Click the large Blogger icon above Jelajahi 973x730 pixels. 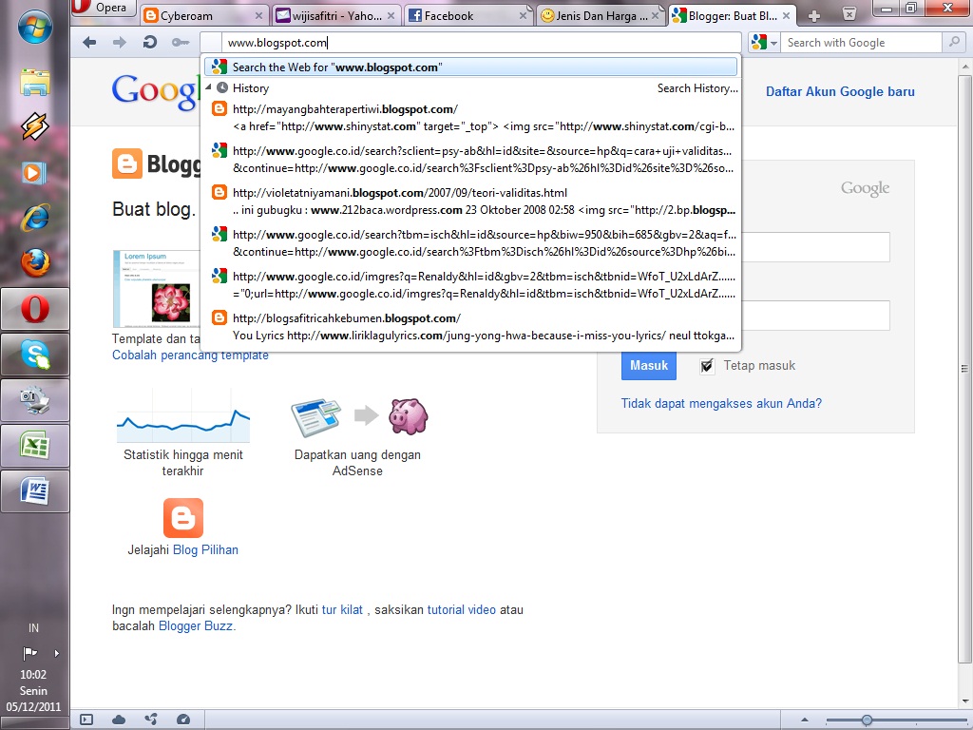pyautogui.click(x=183, y=518)
